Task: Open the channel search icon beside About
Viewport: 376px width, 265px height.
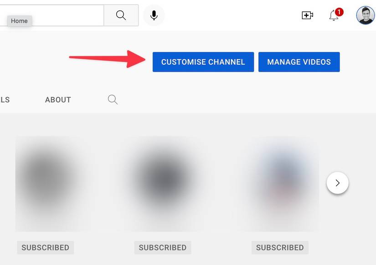Action: pyautogui.click(x=112, y=99)
